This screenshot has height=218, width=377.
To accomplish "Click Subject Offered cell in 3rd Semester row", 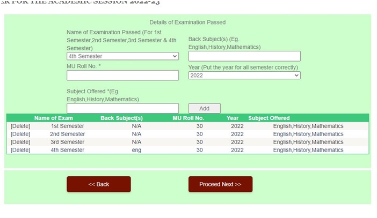I will click(308, 142).
